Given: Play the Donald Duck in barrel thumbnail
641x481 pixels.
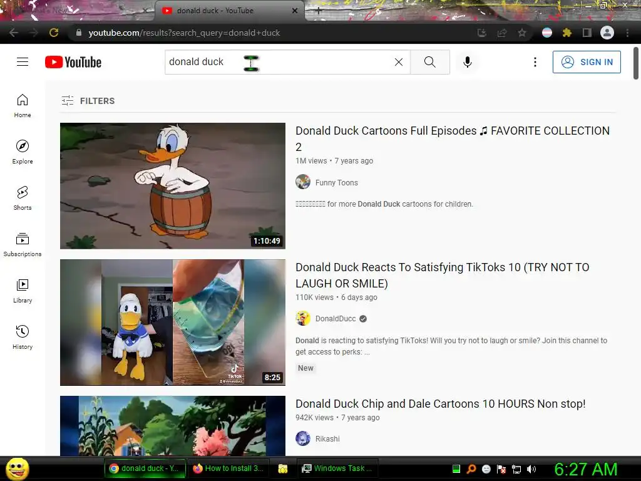Looking at the screenshot, I should pos(173,185).
